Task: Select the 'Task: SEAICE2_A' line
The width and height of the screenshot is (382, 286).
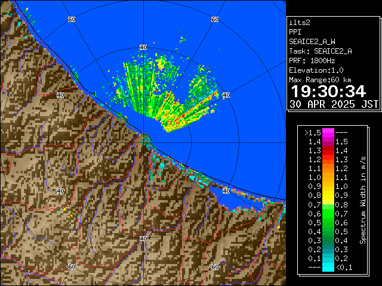Action: coord(321,51)
